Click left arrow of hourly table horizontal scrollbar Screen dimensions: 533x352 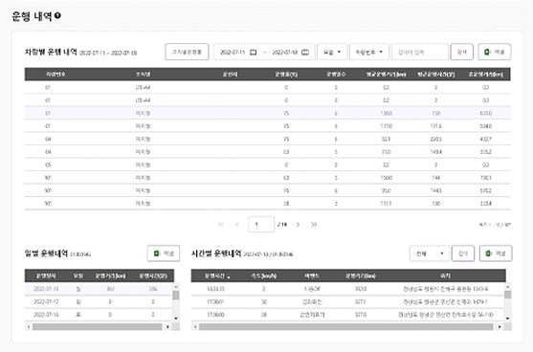coord(195,327)
